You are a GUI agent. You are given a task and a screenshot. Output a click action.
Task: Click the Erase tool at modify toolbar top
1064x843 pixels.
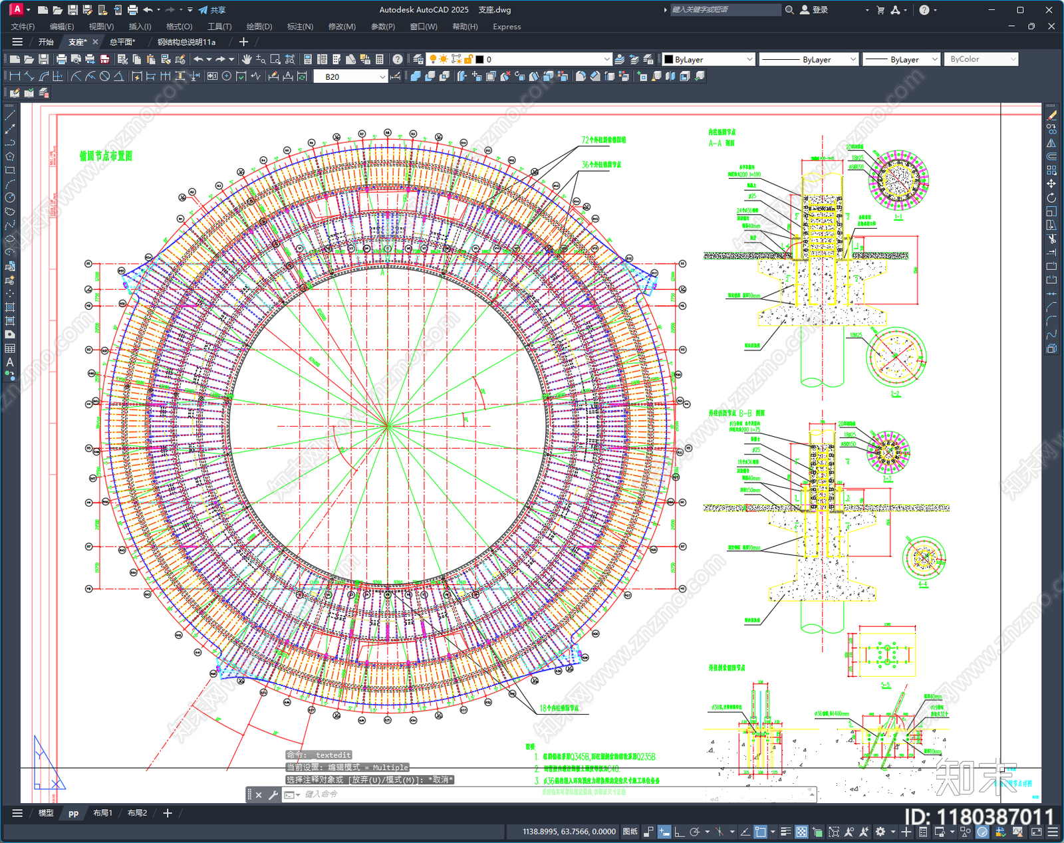(1051, 115)
